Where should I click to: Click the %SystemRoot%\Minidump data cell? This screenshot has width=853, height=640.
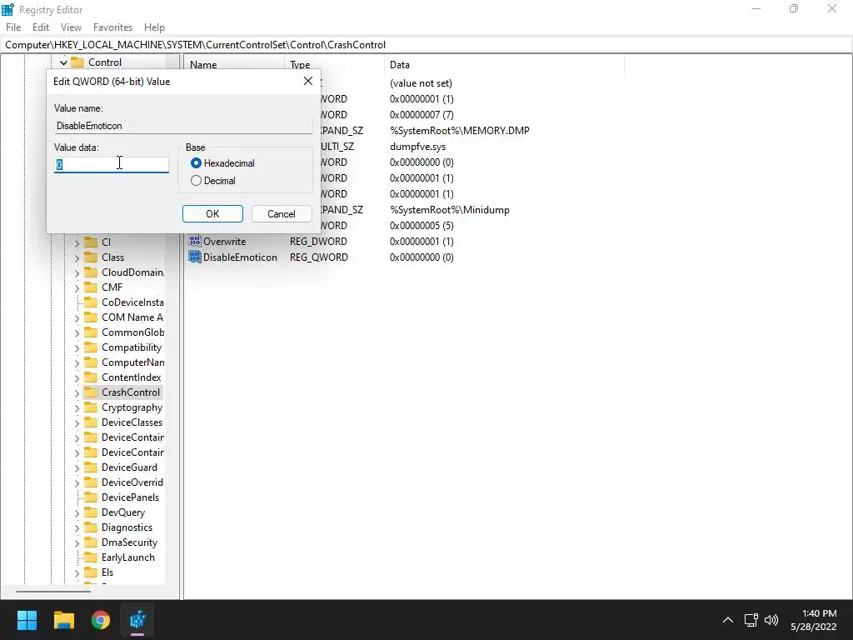450,210
